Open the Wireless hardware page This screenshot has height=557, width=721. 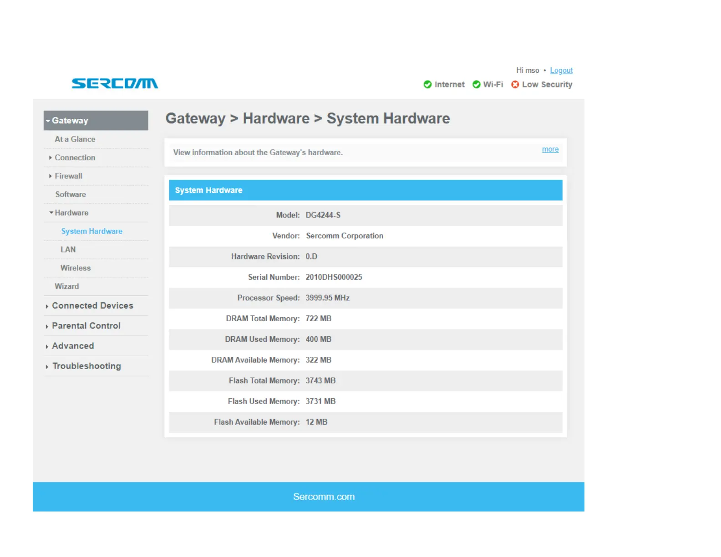tap(76, 268)
